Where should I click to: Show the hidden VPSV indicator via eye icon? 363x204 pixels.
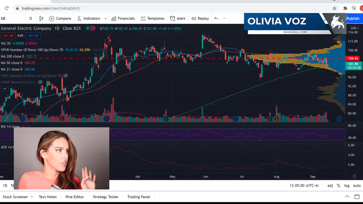[x=66, y=75]
